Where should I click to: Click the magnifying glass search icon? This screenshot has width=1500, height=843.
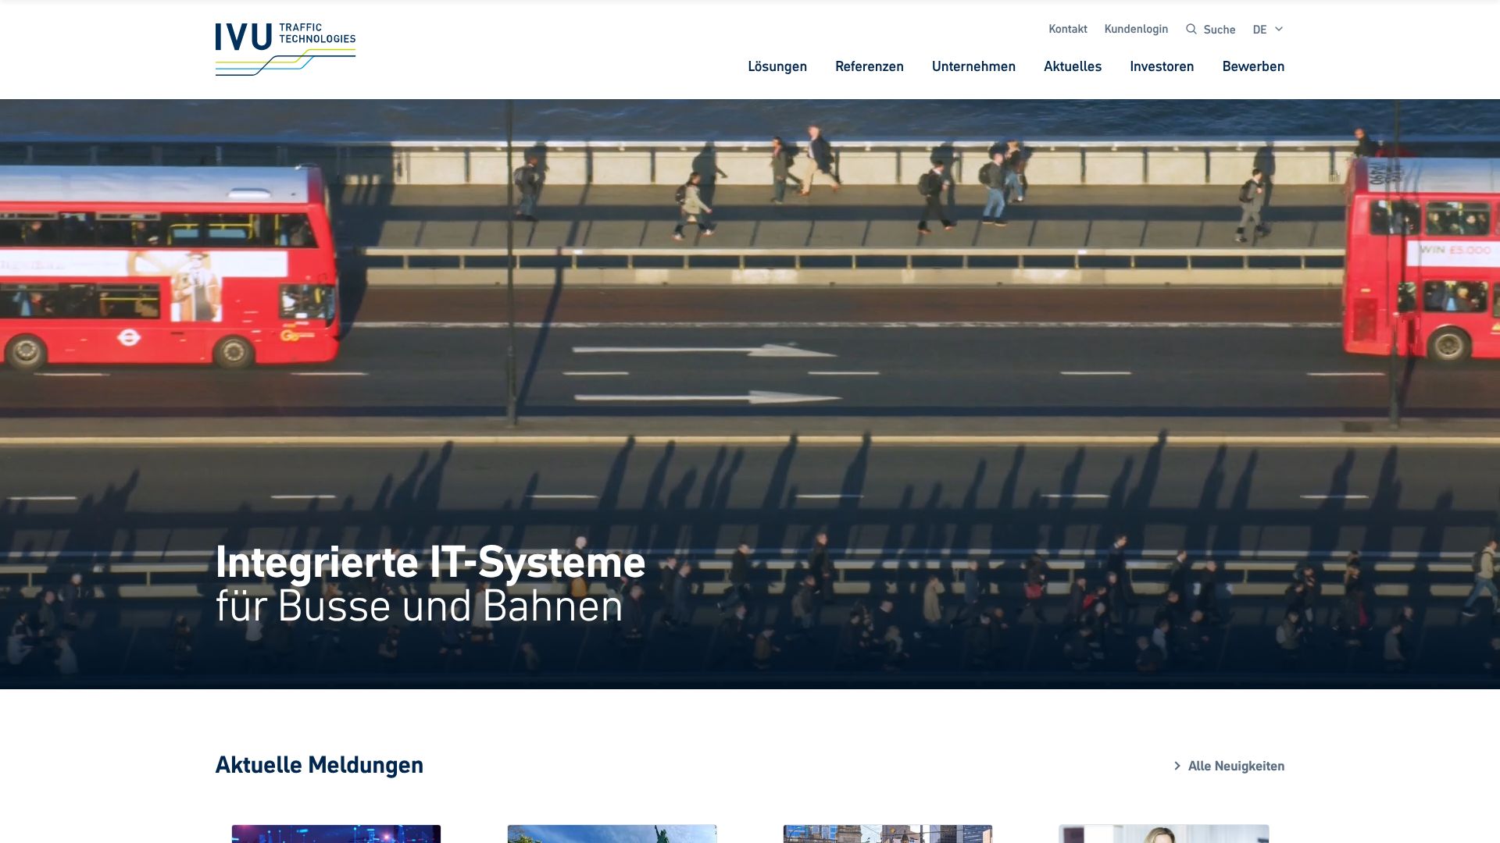coord(1191,29)
